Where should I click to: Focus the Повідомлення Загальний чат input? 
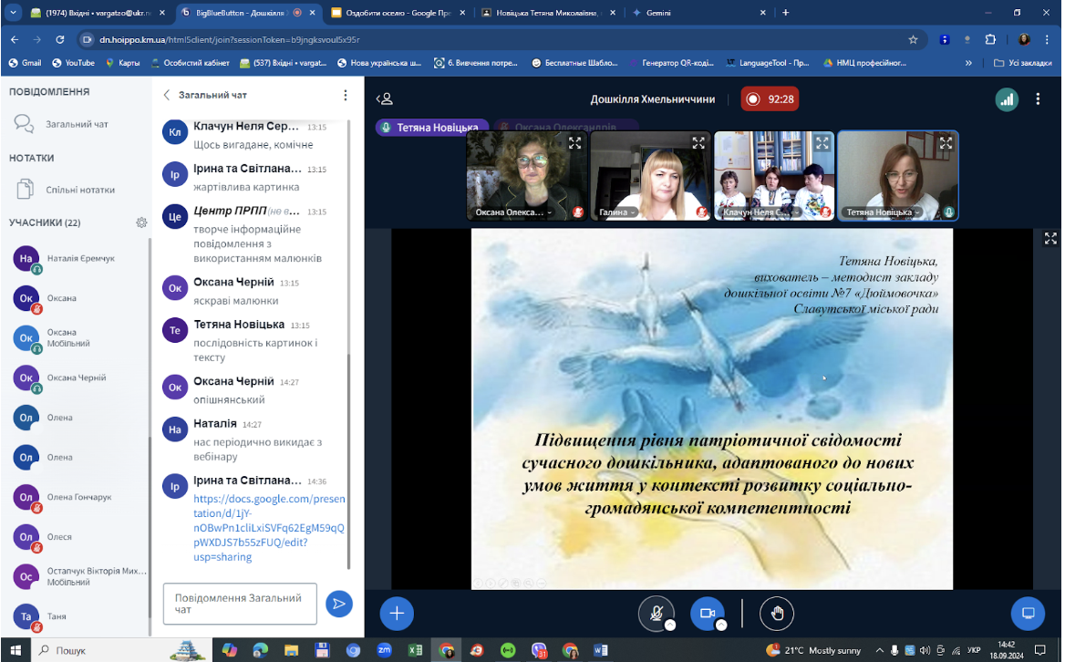pos(240,604)
